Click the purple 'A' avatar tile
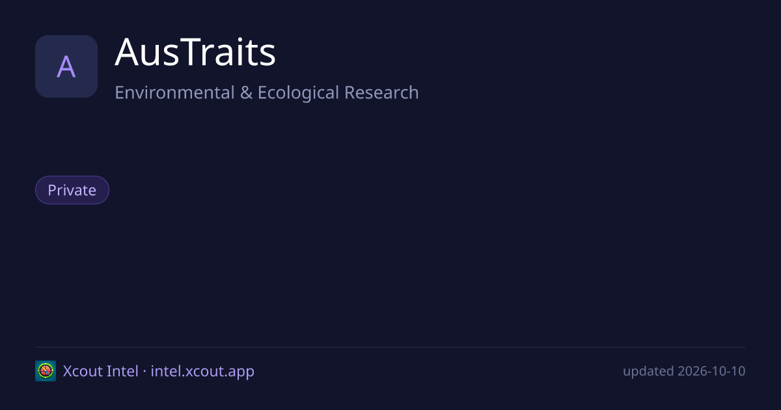This screenshot has height=410, width=781. [66, 66]
